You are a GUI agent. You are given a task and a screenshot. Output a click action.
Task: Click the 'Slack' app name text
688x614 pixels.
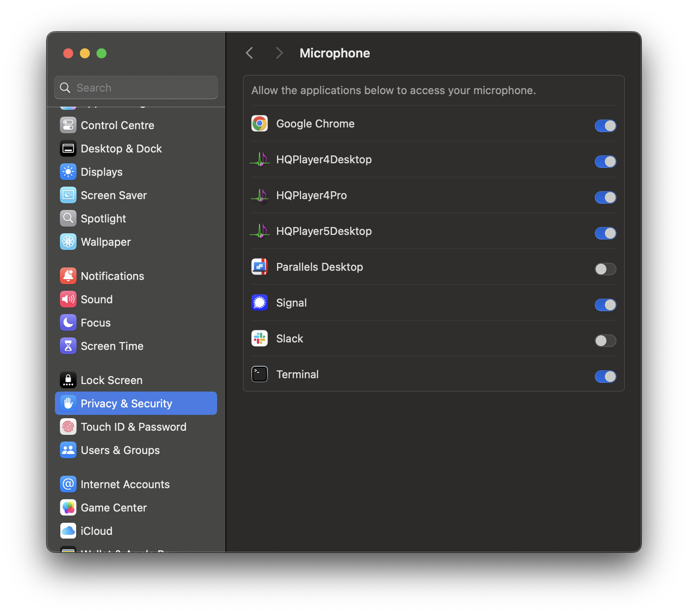(x=290, y=339)
